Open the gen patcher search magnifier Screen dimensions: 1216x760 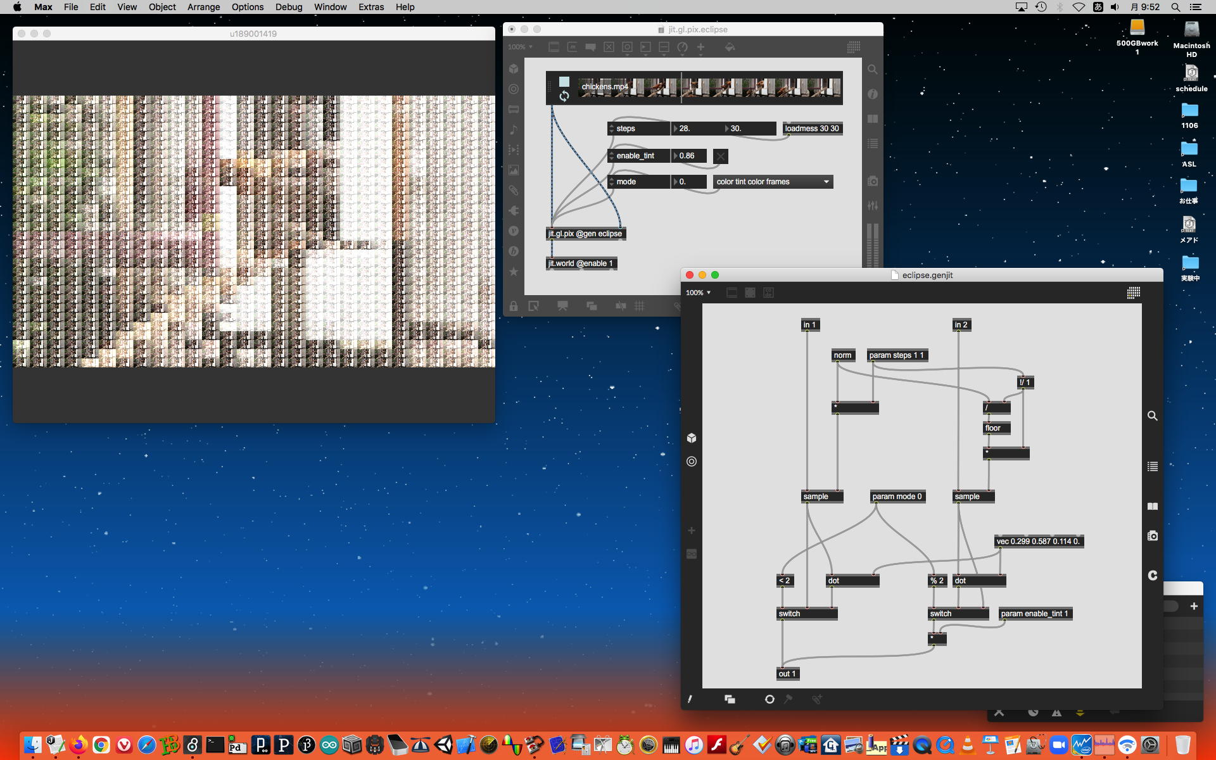[1152, 416]
